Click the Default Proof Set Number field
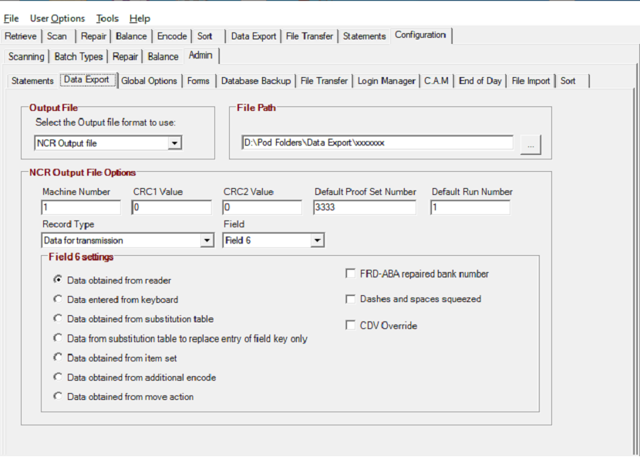Image resolution: width=640 pixels, height=457 pixels. click(365, 207)
